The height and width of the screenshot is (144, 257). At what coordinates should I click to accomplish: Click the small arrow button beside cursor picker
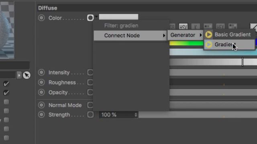tap(19, 75)
